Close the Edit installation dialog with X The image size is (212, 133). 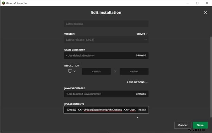click(206, 13)
